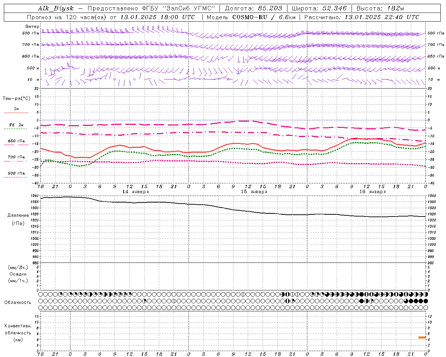Click the Осадки label
The image size is (446, 357).
18,274
